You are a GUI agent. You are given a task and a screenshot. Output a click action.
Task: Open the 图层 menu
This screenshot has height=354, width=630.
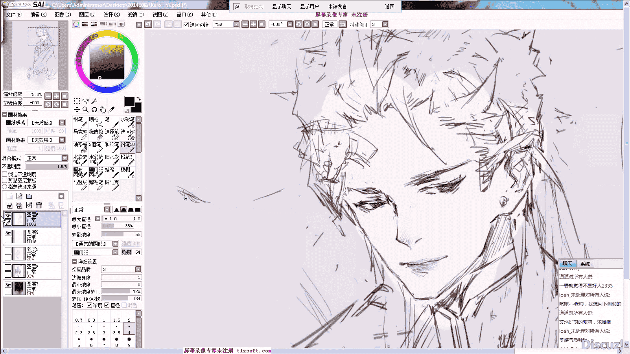[x=87, y=15]
